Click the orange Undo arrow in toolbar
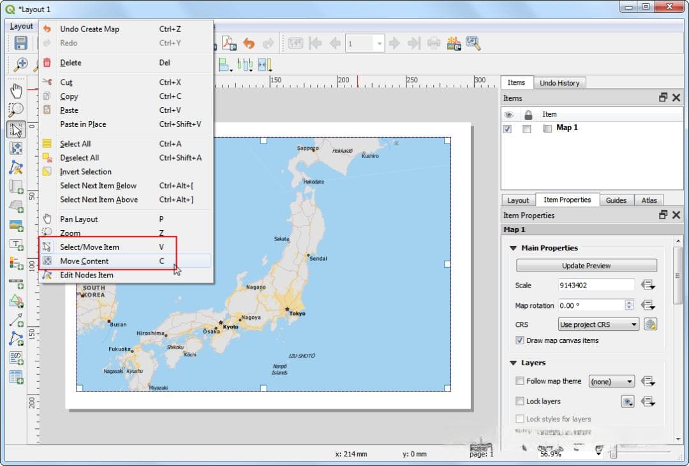 (249, 43)
